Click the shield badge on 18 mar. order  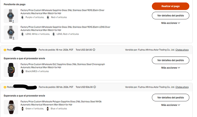tap(5, 50)
